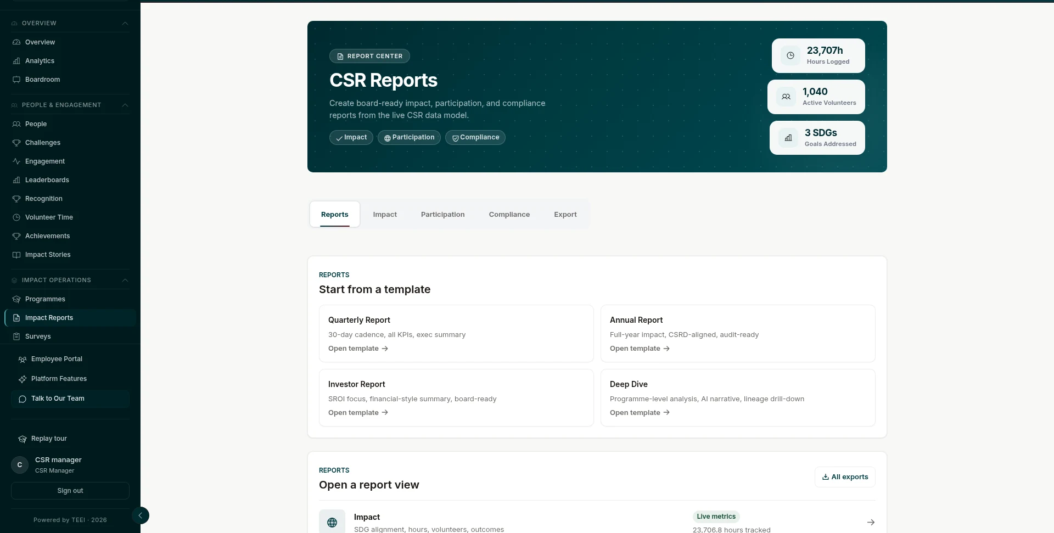
Task: Click the Hours Logged clock icon
Action: coord(790,55)
